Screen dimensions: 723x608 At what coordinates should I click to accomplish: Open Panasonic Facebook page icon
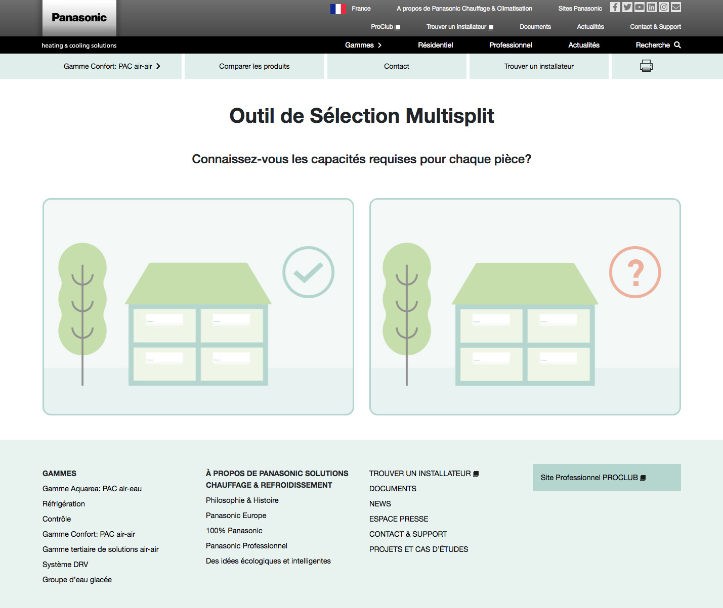[x=615, y=7]
